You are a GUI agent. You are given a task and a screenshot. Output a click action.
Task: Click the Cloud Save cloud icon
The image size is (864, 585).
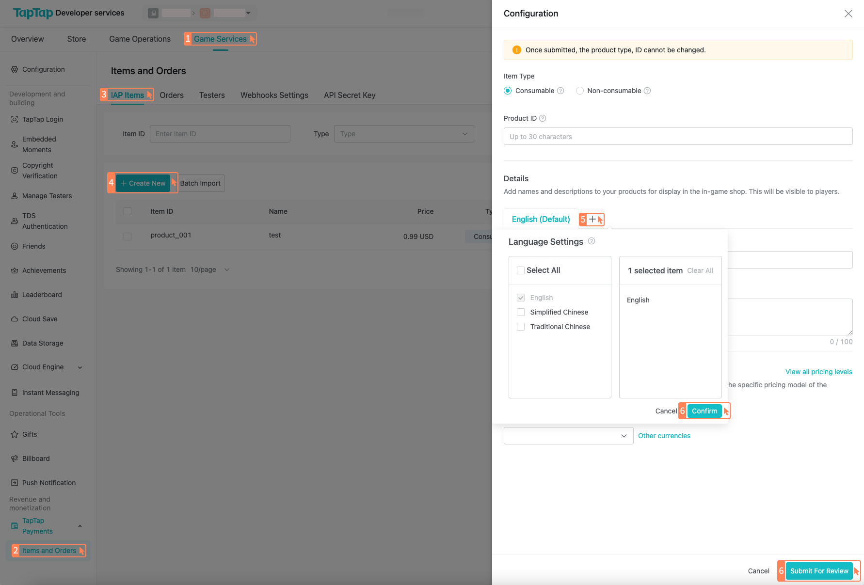coord(15,319)
